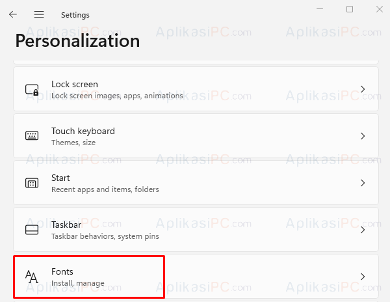Viewport: 390px width, 302px height.
Task: Expand Lock screen chevron arrow
Action: (x=363, y=89)
